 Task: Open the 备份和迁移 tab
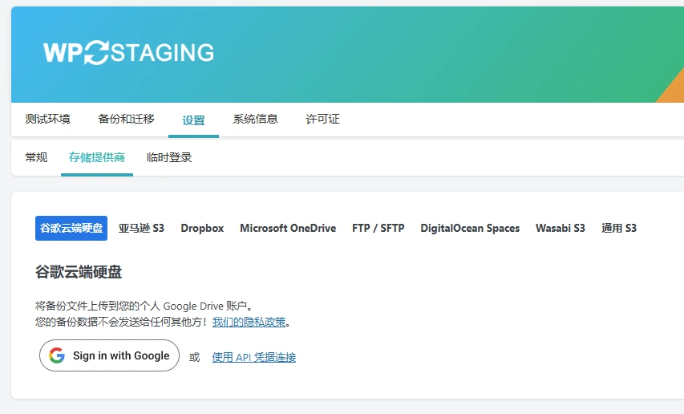(126, 119)
